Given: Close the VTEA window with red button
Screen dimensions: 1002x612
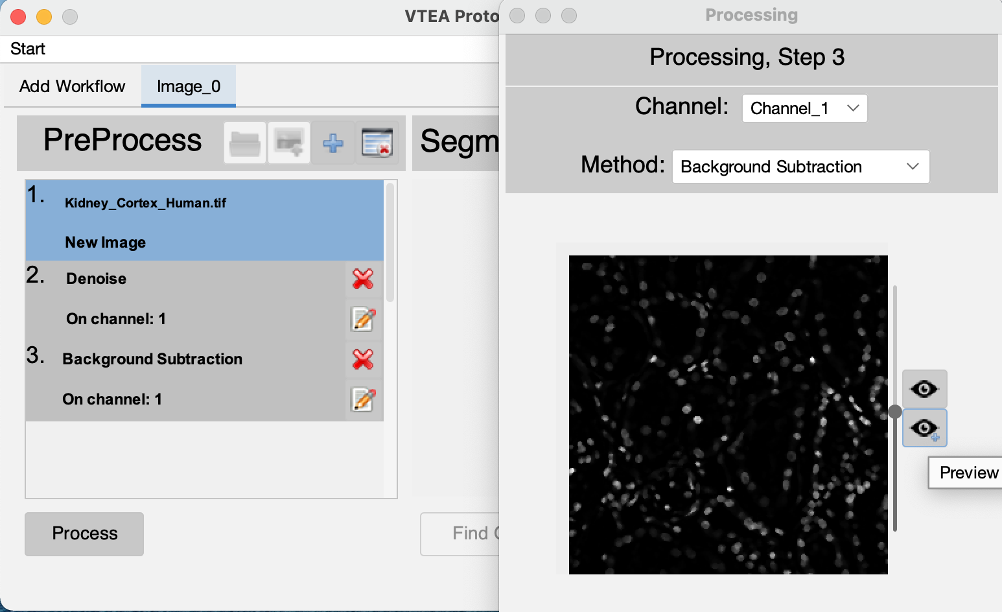Looking at the screenshot, I should pos(18,17).
